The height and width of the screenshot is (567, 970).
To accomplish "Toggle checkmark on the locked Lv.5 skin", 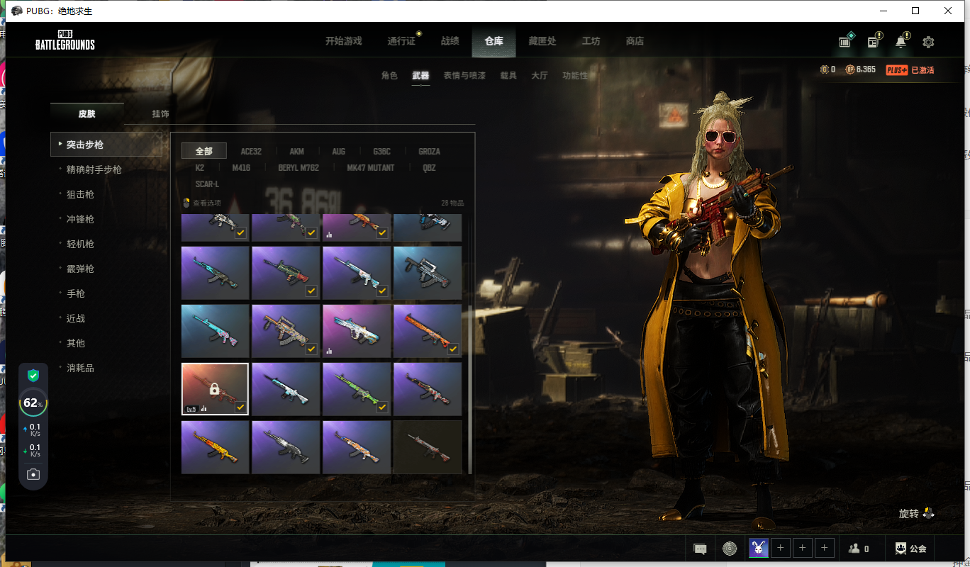I will 240,407.
